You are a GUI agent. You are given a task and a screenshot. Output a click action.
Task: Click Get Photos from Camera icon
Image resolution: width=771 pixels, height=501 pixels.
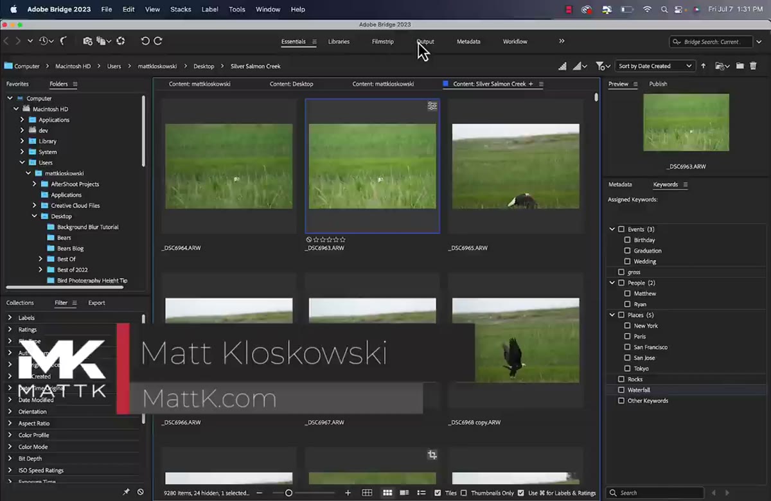(x=88, y=41)
